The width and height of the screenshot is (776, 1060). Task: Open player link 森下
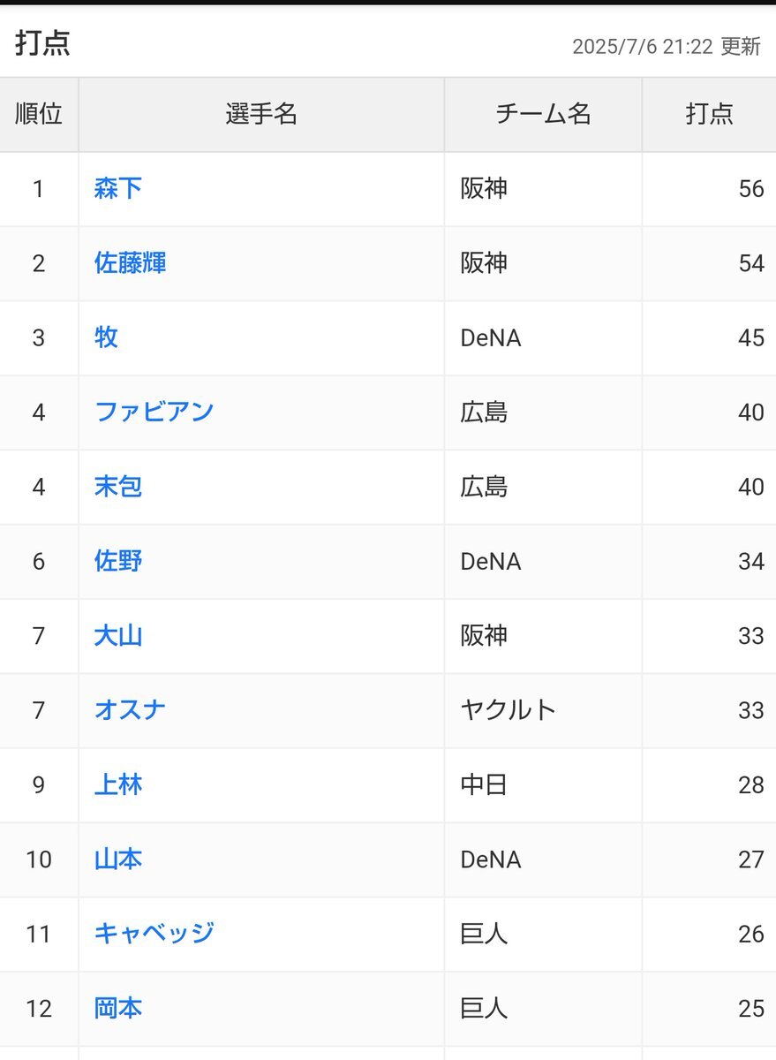117,188
